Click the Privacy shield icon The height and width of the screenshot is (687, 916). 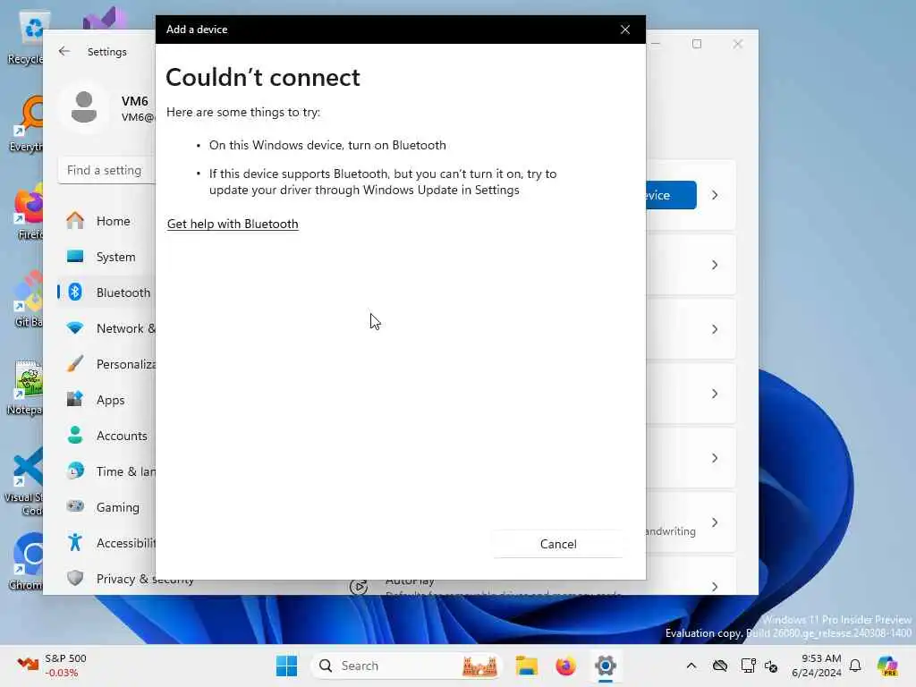click(75, 578)
